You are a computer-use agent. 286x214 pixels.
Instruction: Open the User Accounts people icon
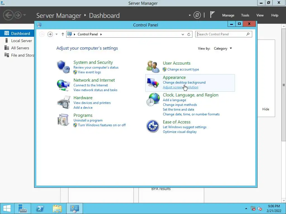pos(153,67)
